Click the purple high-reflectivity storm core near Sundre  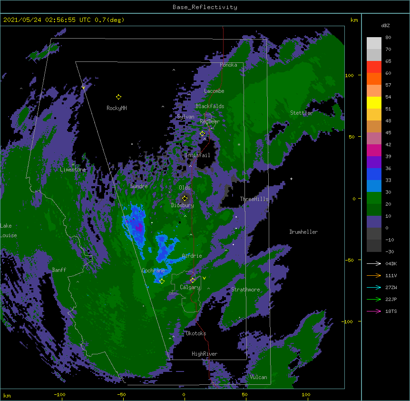(x=139, y=227)
